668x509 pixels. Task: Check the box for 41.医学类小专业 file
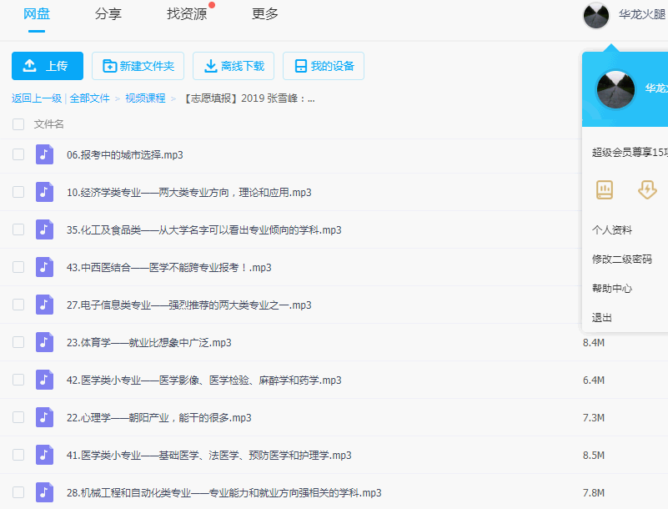18,455
